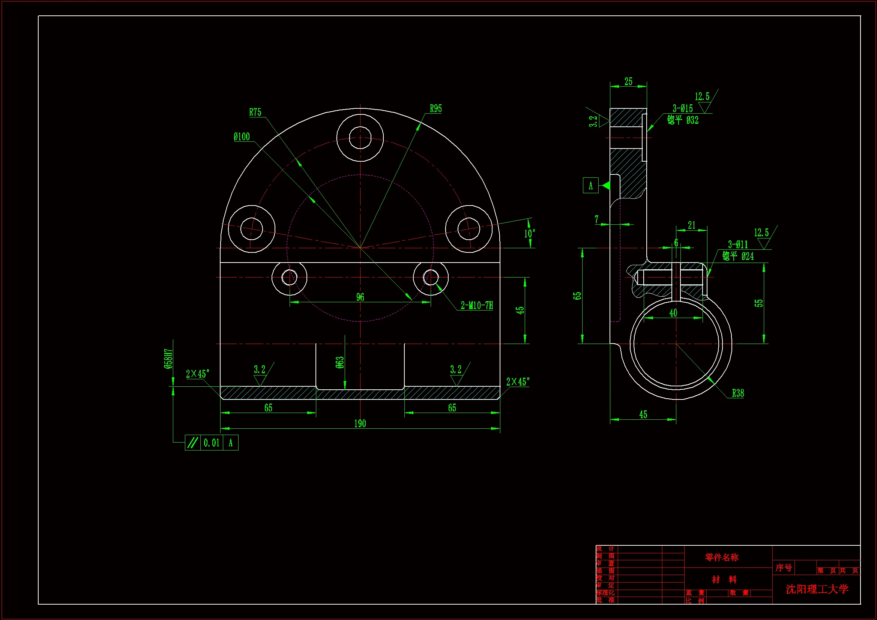877x620 pixels.
Task: Click the 零件名称 title block cell
Action: pyautogui.click(x=722, y=557)
